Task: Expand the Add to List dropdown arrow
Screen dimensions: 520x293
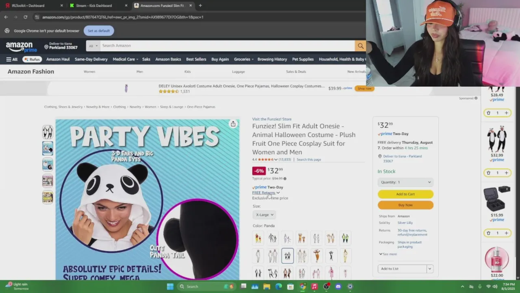Action: point(429,269)
